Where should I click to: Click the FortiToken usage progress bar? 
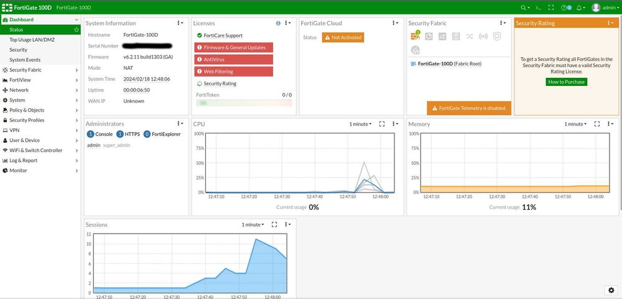(244, 103)
